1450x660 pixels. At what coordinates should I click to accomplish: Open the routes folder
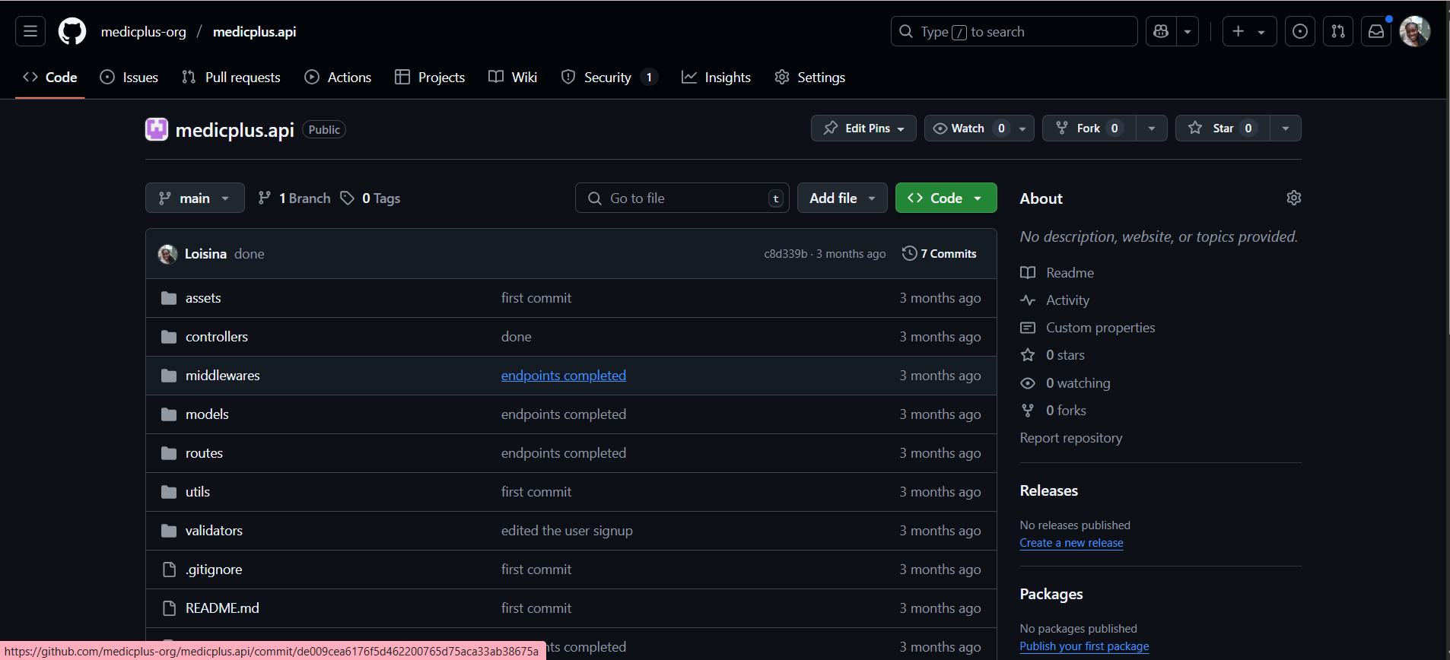(204, 453)
